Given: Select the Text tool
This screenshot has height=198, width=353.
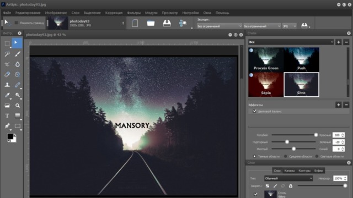Looking at the screenshot, I should (7, 116).
